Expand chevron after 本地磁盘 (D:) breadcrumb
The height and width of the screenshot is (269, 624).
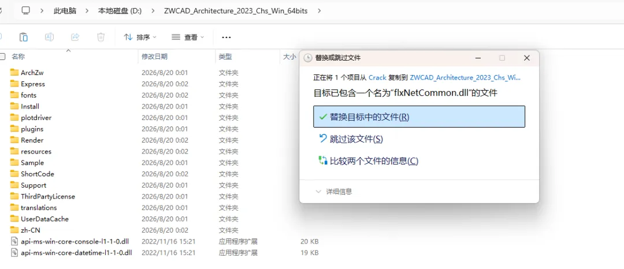click(153, 11)
